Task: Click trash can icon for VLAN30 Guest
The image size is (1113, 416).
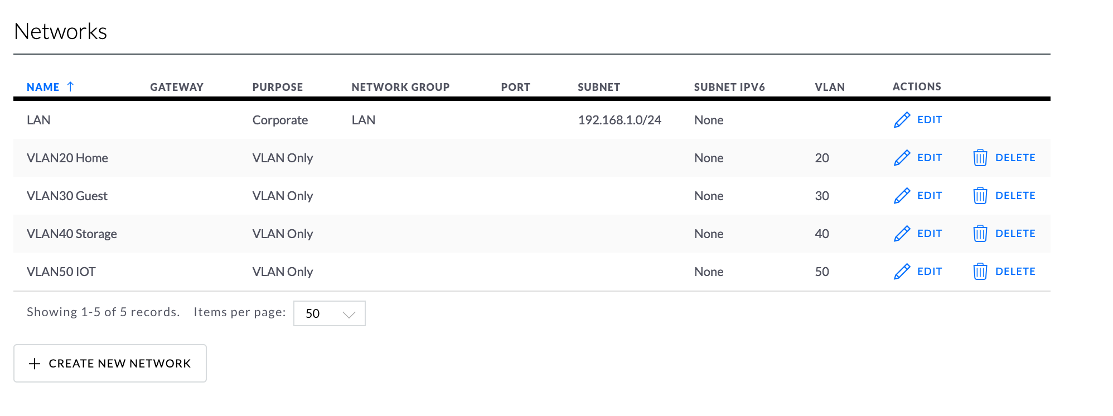Action: pyautogui.click(x=980, y=196)
